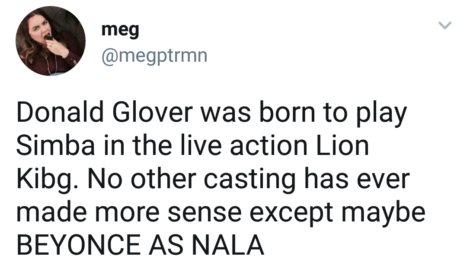This screenshot has width=467, height=262.
Task: Select the word "sense" in the tweet
Action: (x=205, y=213)
